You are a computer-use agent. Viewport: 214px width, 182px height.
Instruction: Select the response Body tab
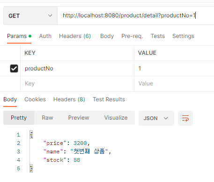(10, 99)
